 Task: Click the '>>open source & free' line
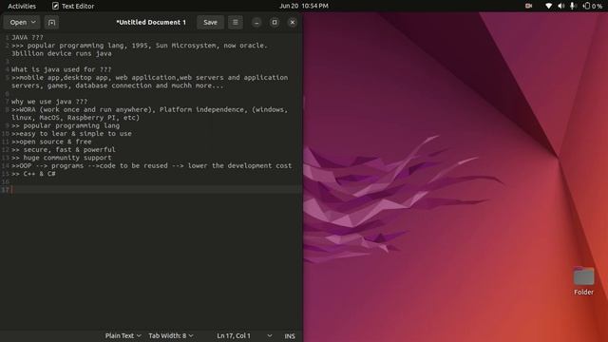51,142
